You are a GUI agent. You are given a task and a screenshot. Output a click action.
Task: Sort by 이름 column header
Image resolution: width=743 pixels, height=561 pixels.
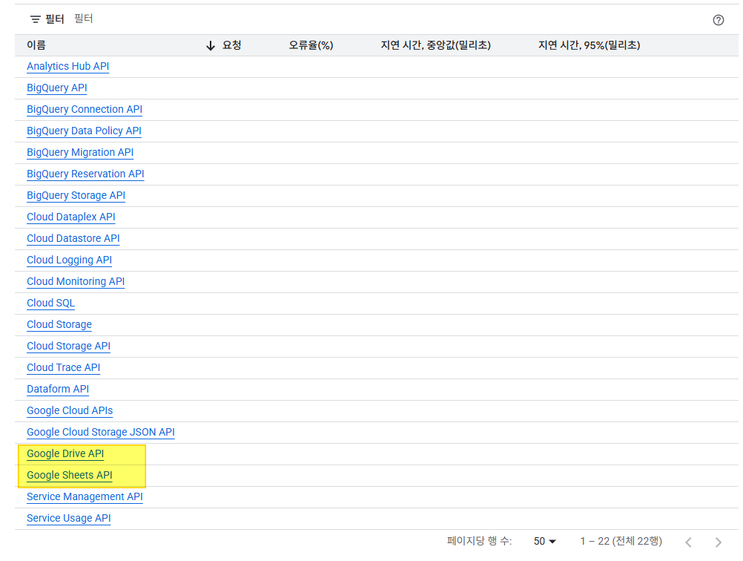click(x=36, y=45)
